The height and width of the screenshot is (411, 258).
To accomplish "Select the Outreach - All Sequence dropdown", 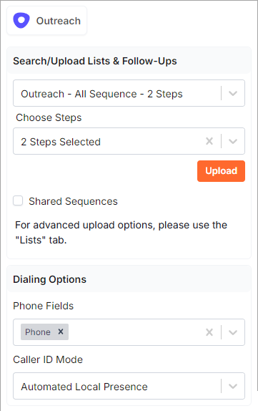I will coord(129,93).
